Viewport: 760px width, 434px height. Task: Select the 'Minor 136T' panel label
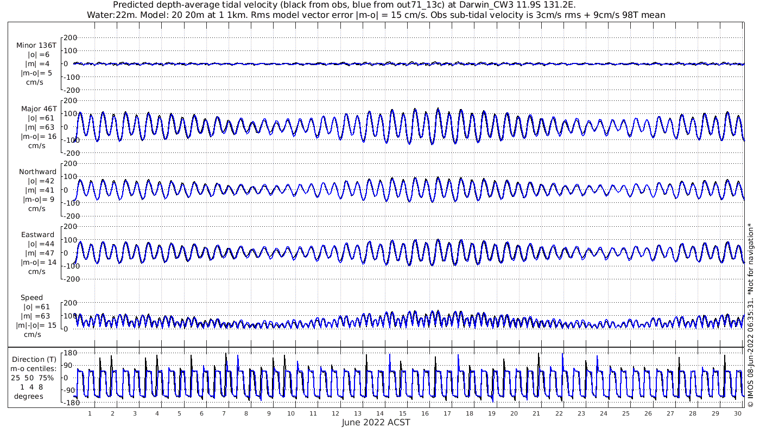(36, 46)
